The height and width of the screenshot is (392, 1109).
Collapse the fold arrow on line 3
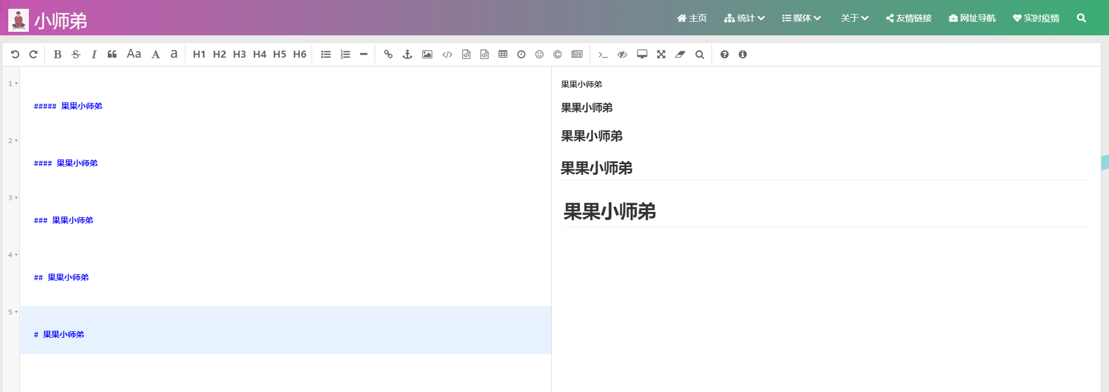[x=16, y=198]
